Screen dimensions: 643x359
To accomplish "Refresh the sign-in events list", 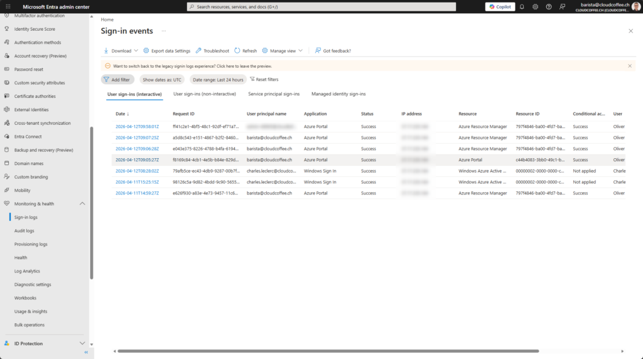I will [x=246, y=51].
